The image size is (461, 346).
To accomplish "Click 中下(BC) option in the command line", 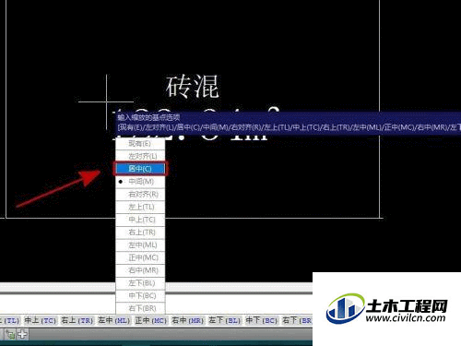I will point(262,320).
